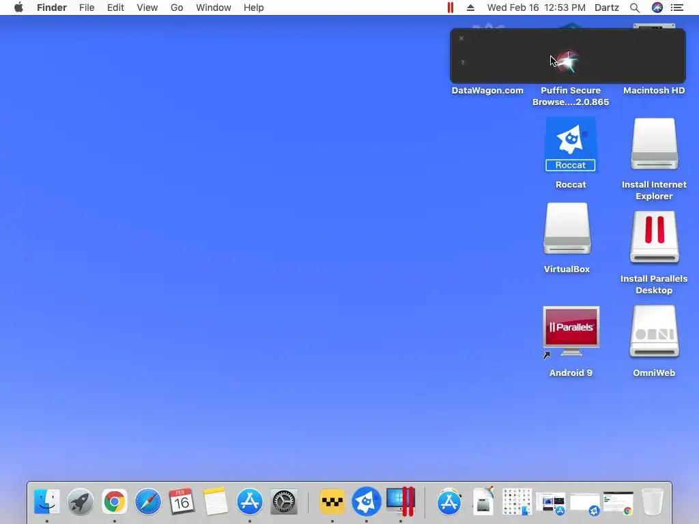This screenshot has width=699, height=524.
Task: Open the Window menu
Action: (x=214, y=8)
